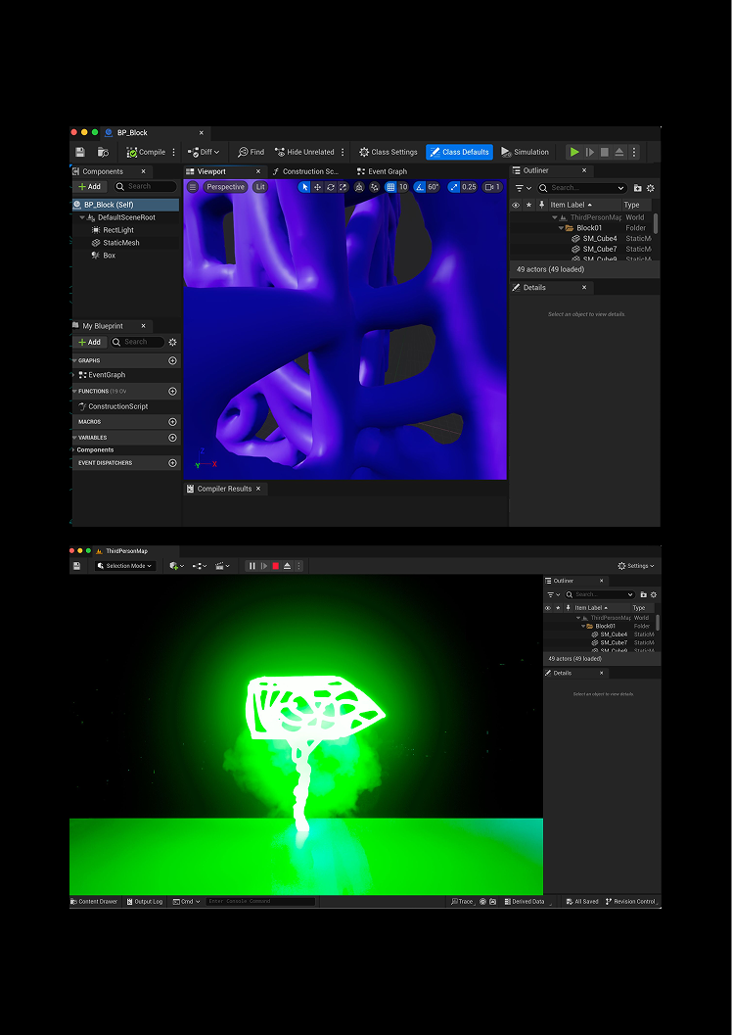Select the Box component
The image size is (732, 1035).
109,255
